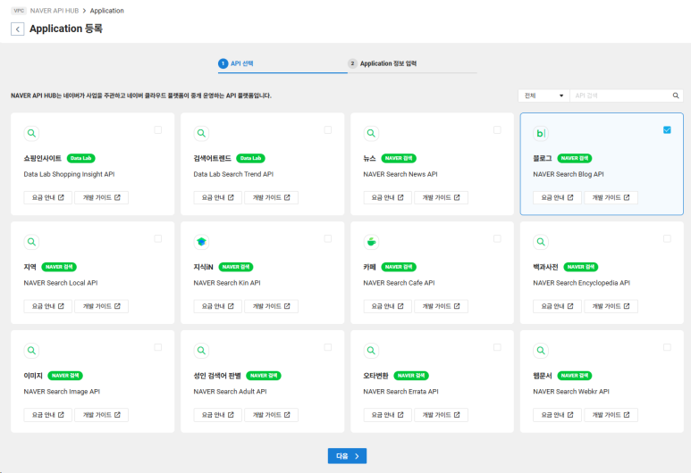
Task: Click the 성인 검색어 판별 card search icon
Action: pos(201,350)
